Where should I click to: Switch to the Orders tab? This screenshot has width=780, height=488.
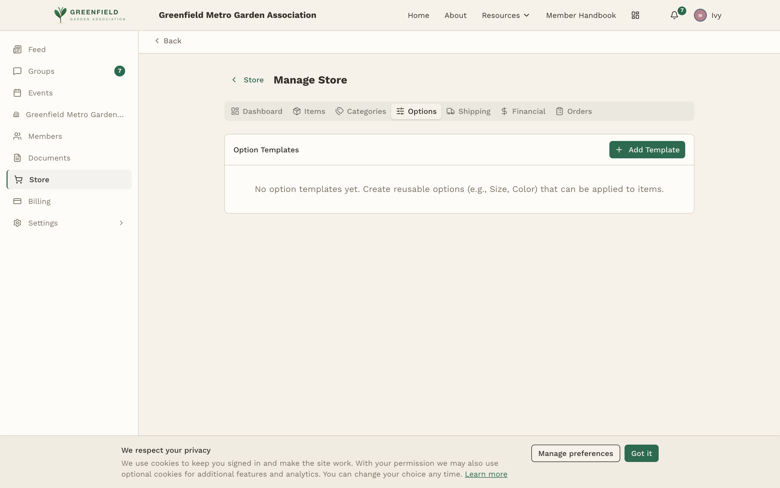pos(574,111)
